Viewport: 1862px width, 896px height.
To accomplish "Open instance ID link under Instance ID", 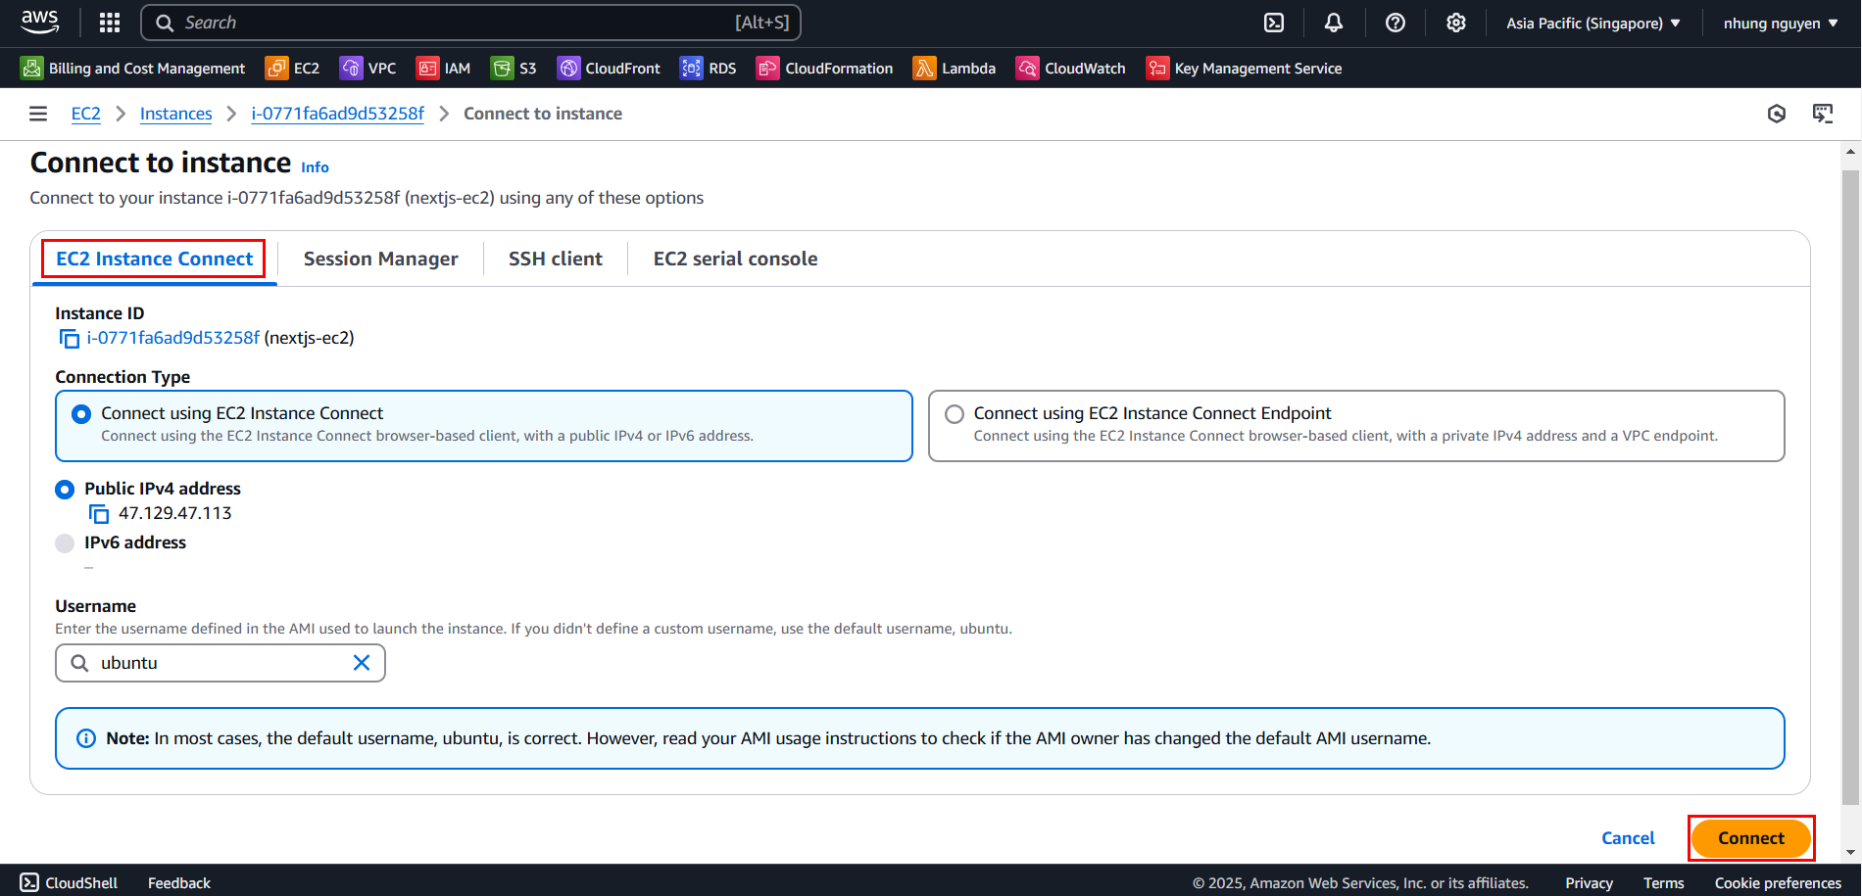I will click(x=173, y=338).
